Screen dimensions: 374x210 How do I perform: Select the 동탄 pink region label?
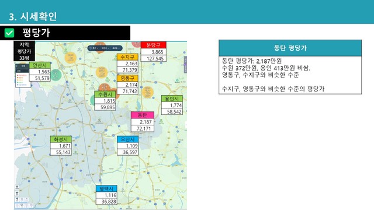tap(143, 116)
